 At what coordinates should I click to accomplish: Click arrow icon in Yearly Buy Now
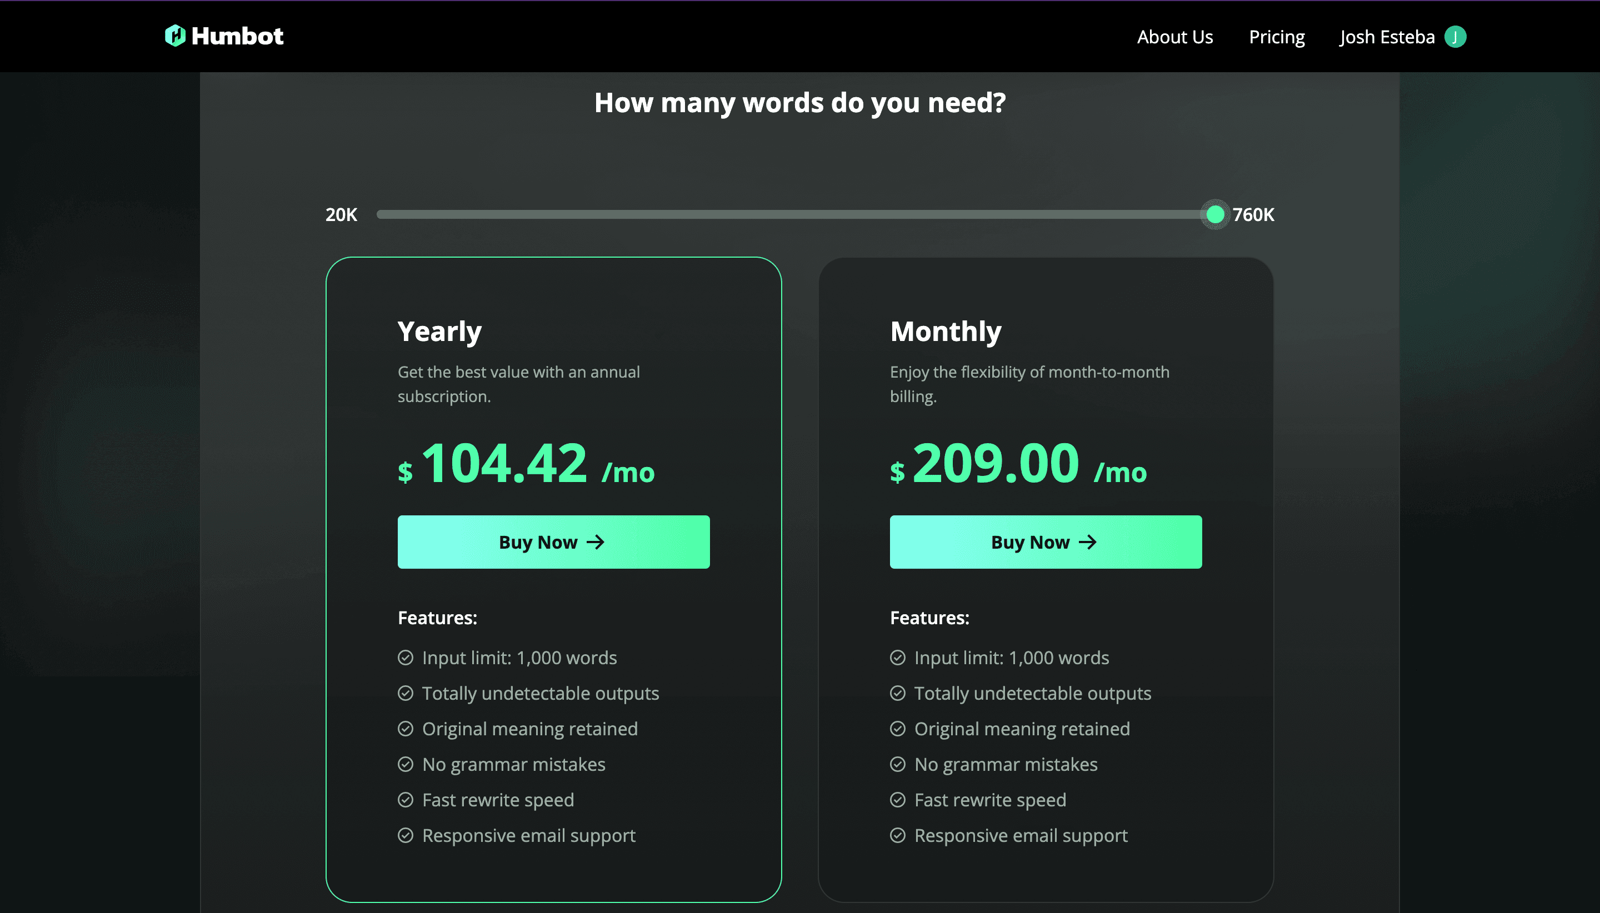[x=595, y=542]
